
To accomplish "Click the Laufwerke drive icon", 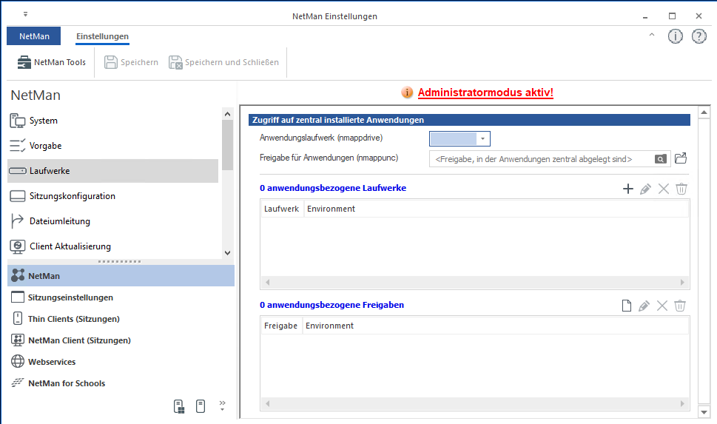I will click(17, 171).
